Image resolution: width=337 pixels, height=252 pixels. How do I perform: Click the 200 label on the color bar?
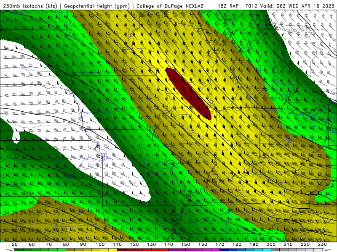271,244
